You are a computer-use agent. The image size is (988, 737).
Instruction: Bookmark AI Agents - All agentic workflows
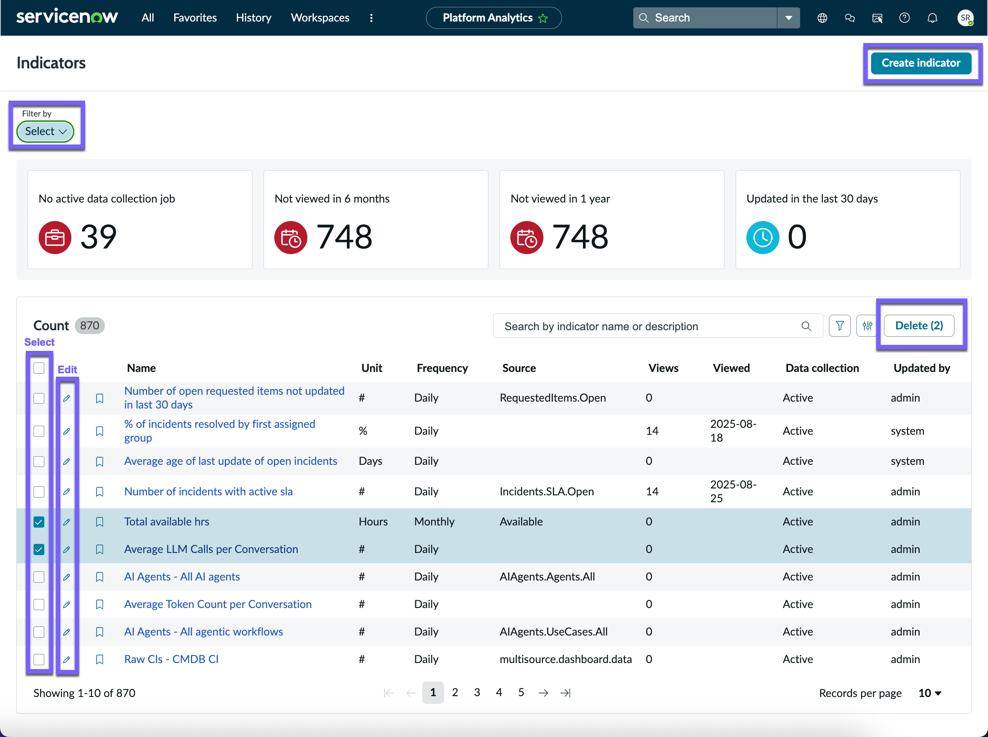[99, 632]
